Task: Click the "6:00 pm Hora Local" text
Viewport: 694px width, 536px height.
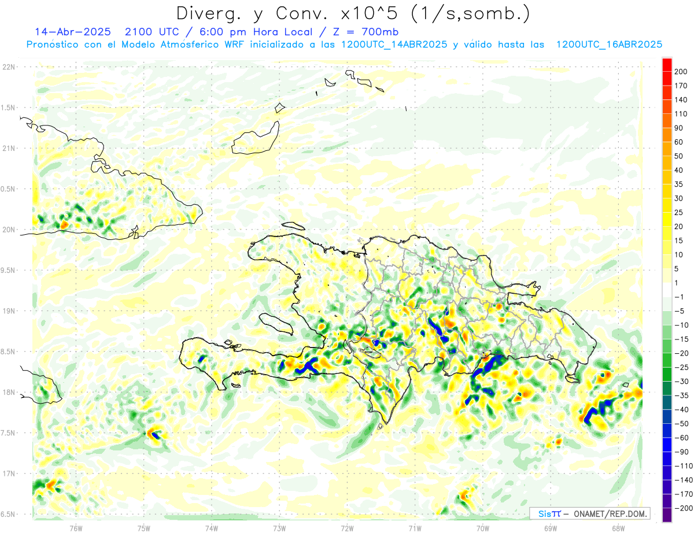Action: (x=258, y=32)
